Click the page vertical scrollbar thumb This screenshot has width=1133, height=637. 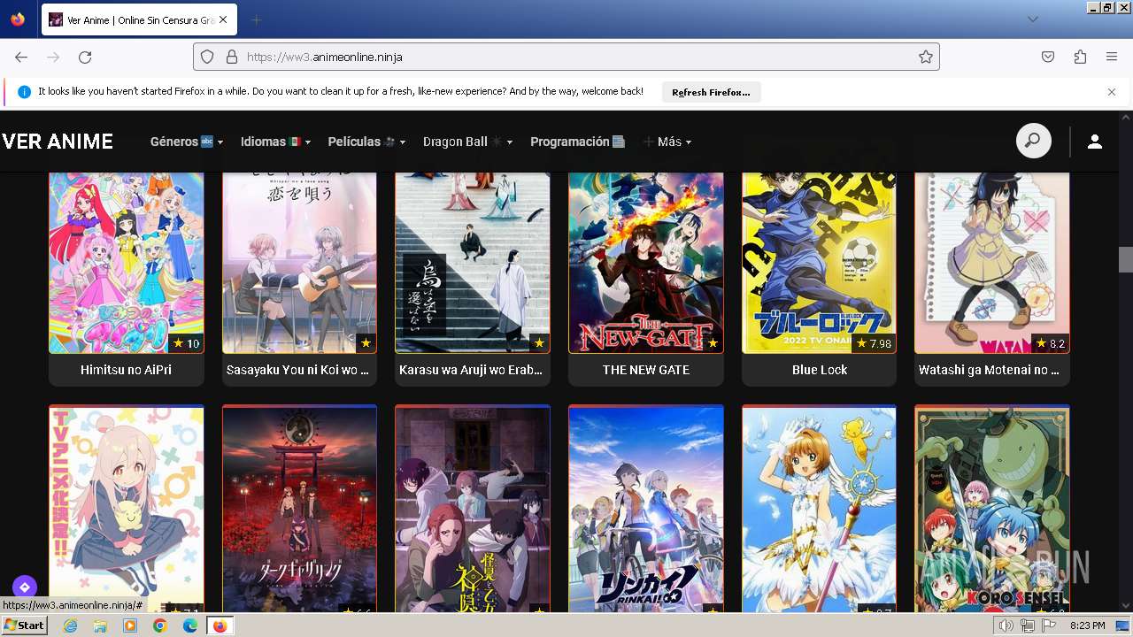(x=1125, y=259)
